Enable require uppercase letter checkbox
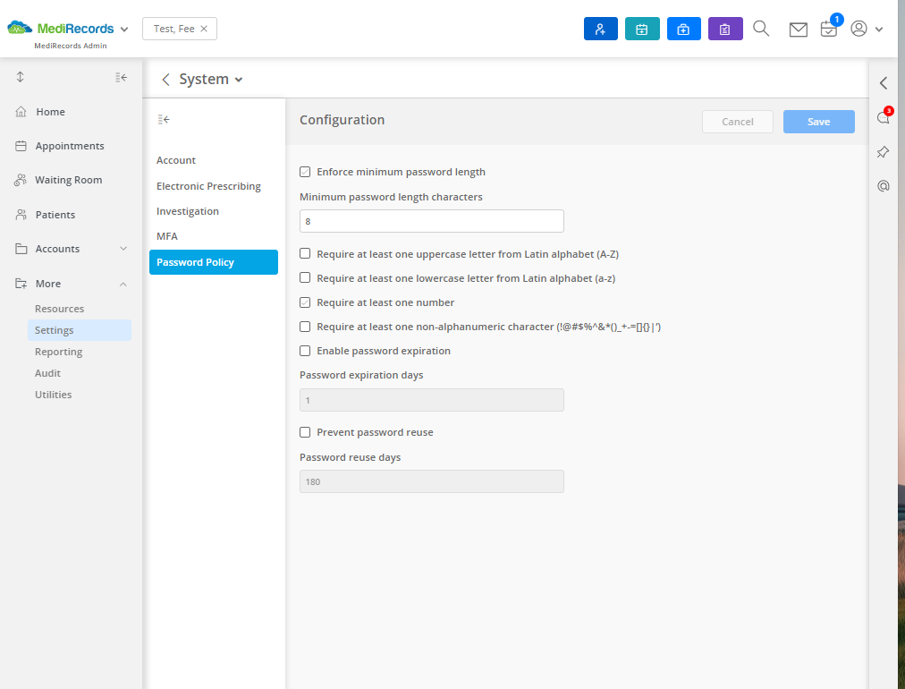Viewport: 905px width, 689px height. pos(305,253)
